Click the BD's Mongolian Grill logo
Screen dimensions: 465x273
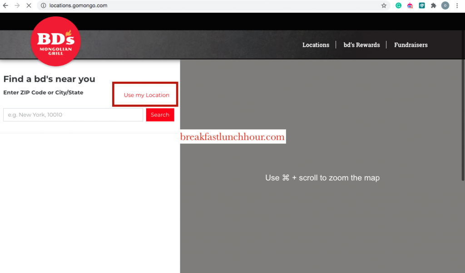tap(55, 42)
